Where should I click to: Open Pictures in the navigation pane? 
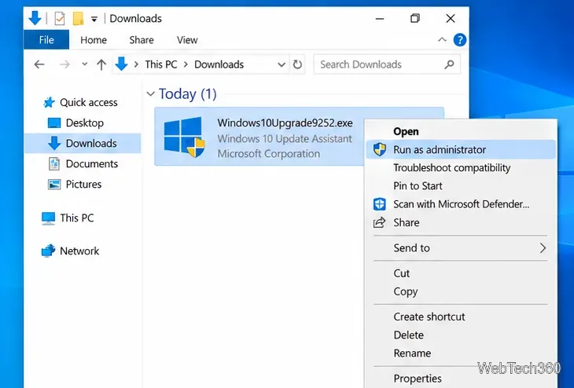coord(83,185)
